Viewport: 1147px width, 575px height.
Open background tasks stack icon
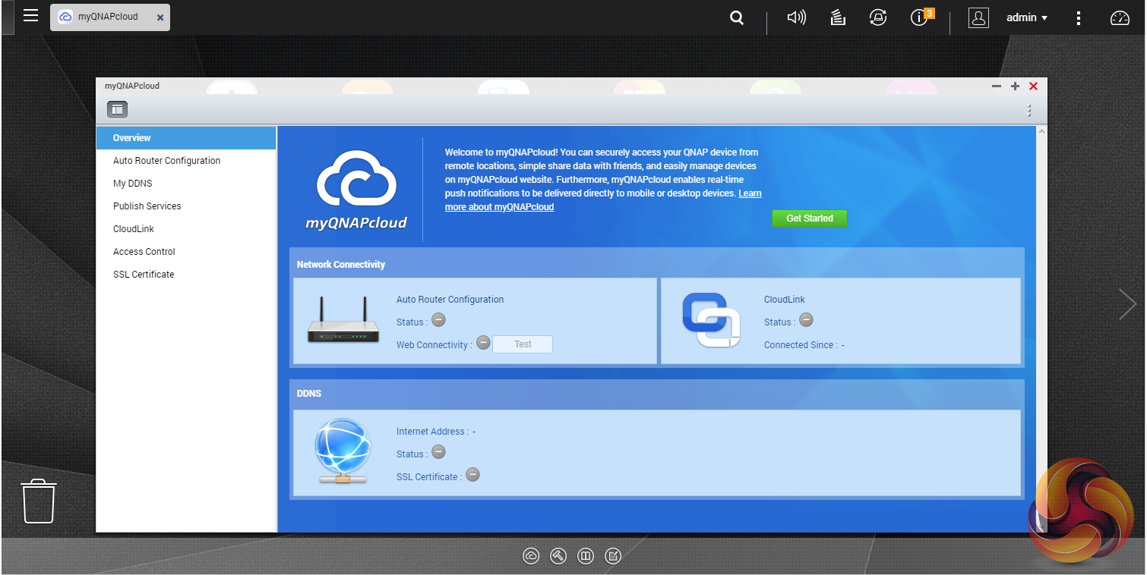click(838, 17)
